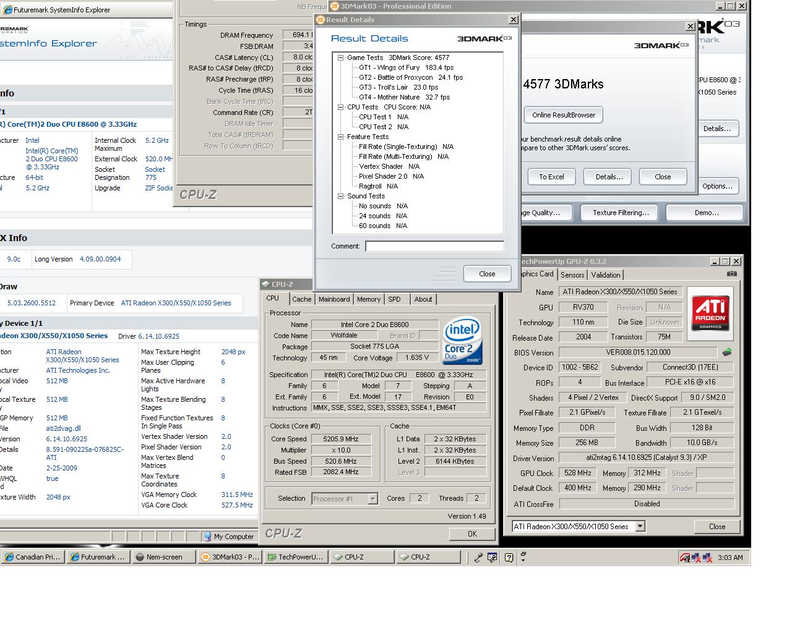Screen dimensions: 792x633
Task: Click Details... button in score dialog
Action: coord(609,177)
